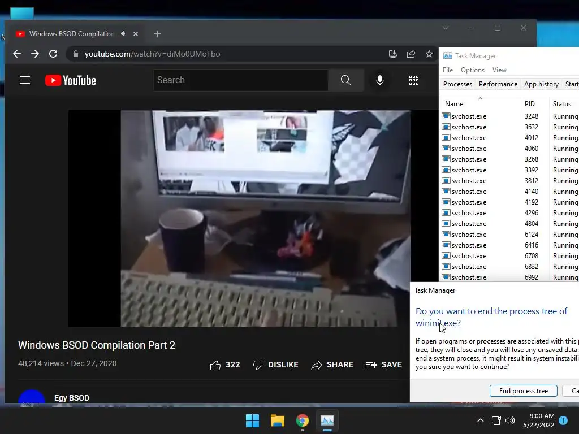Reload the YouTube page
The image size is (579, 434).
tap(53, 54)
